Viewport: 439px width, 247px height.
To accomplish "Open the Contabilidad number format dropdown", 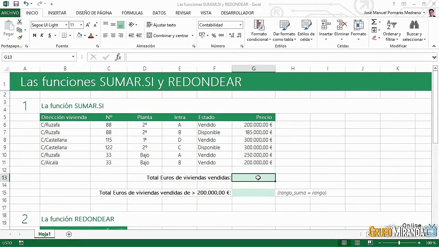I will [x=240, y=25].
